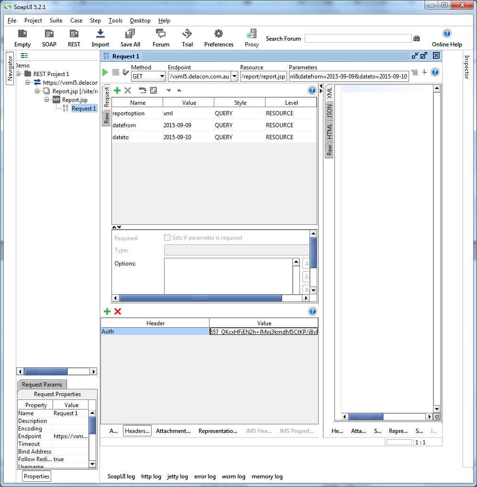Image resolution: width=477 pixels, height=487 pixels.
Task: Select the Request Params tab
Action: pyautogui.click(x=42, y=385)
